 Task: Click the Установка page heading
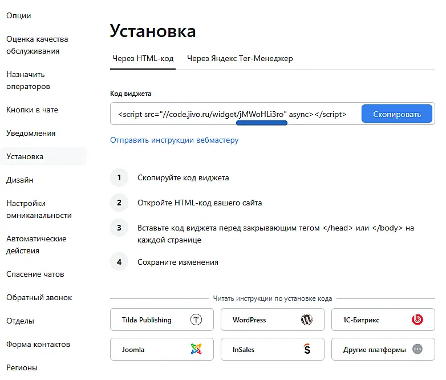pos(153,31)
